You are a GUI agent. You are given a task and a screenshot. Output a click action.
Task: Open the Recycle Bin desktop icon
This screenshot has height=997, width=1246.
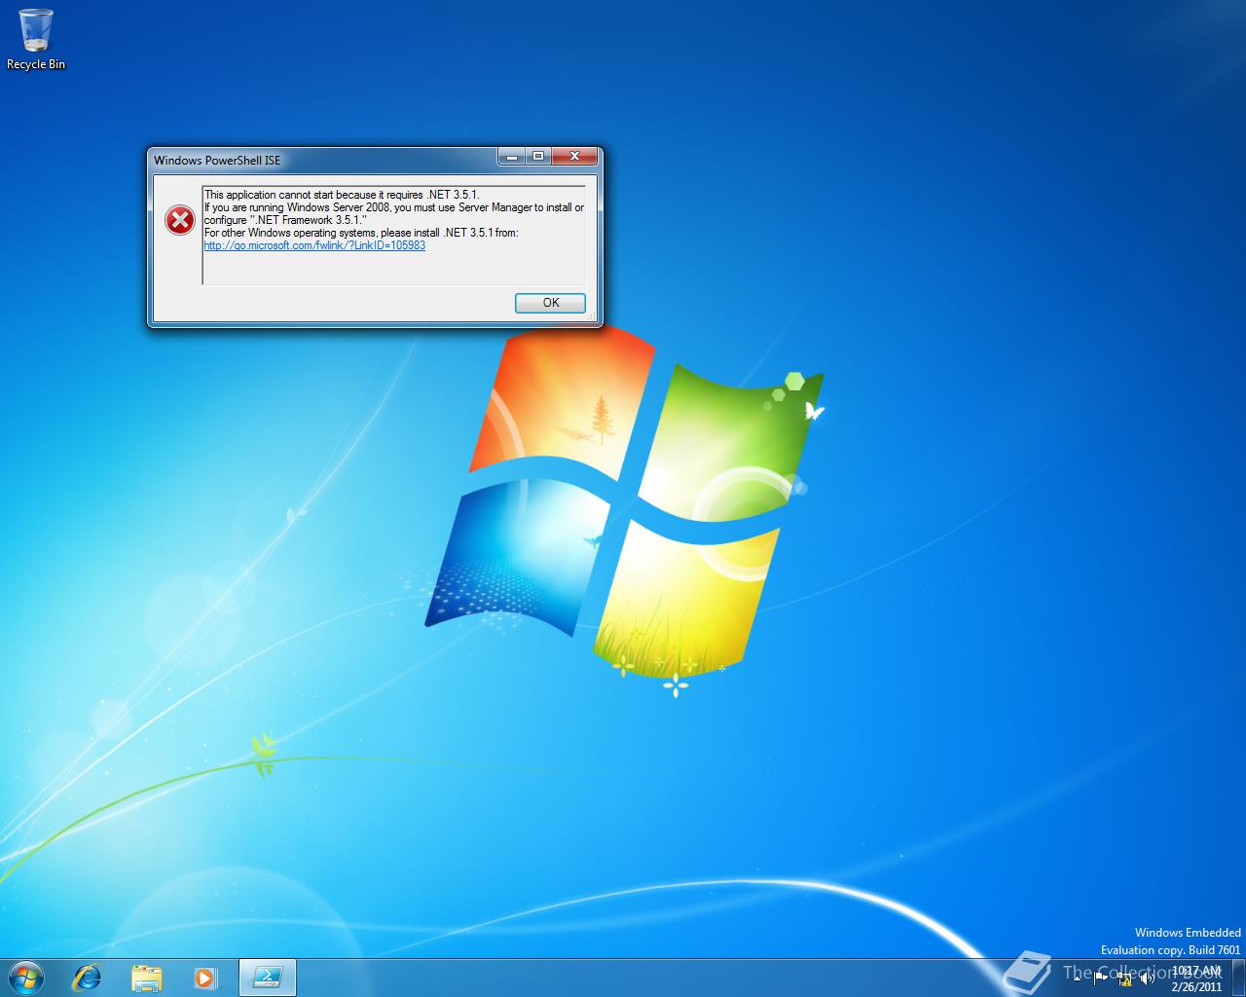coord(36,39)
